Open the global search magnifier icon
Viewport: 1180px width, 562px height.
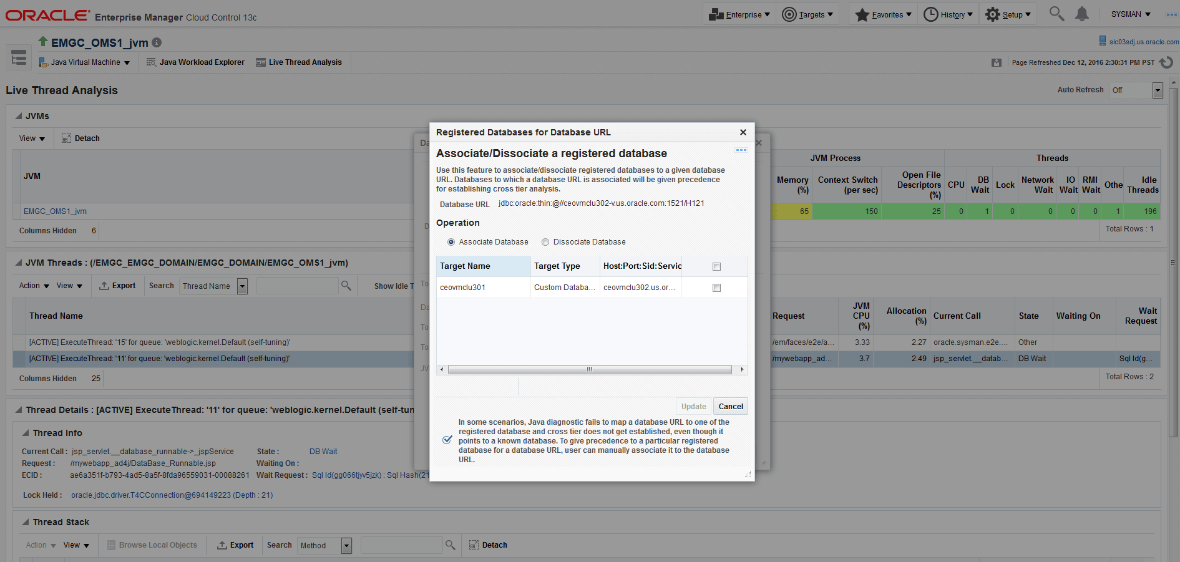pyautogui.click(x=1056, y=13)
